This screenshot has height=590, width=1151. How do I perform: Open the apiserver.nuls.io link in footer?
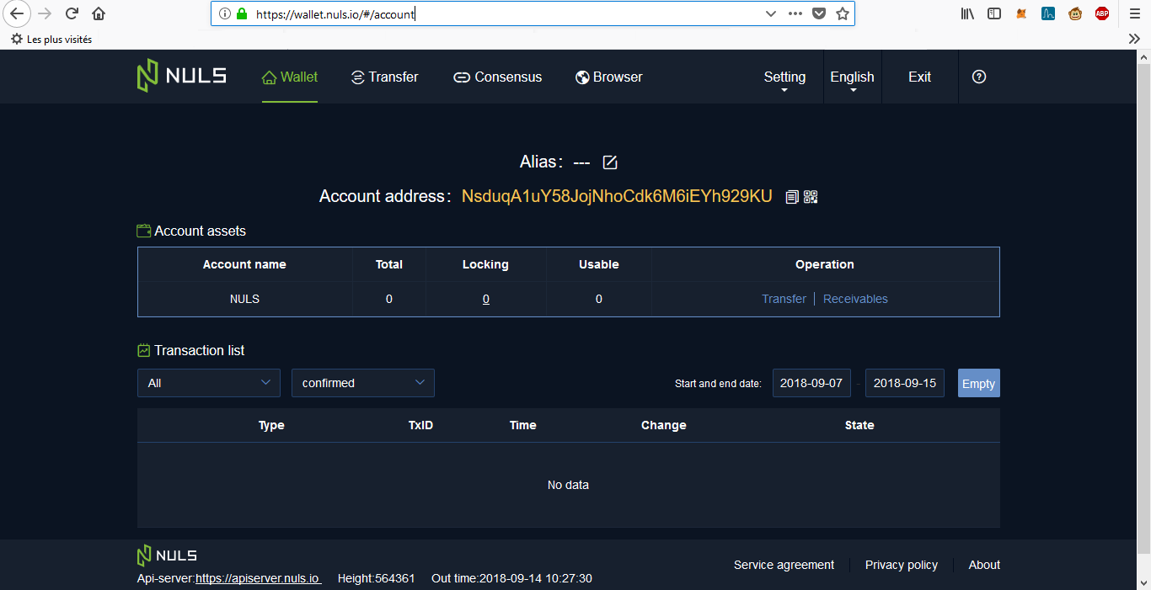257,578
